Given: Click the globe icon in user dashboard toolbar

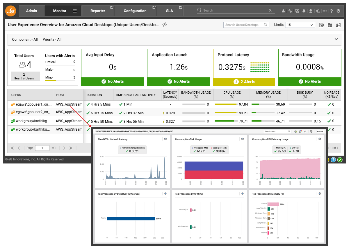Looking at the screenshot, I should pyautogui.click(x=295, y=131).
